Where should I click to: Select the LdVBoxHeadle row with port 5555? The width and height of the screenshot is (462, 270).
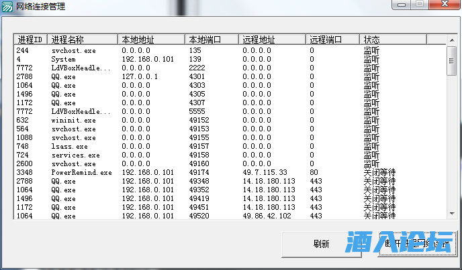tap(230, 111)
